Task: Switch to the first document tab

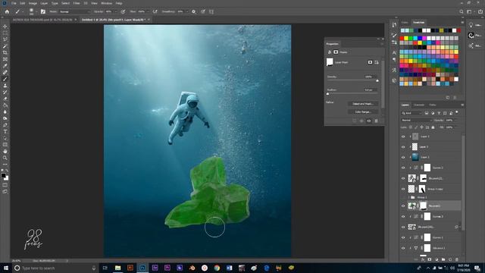Action: click(42, 20)
